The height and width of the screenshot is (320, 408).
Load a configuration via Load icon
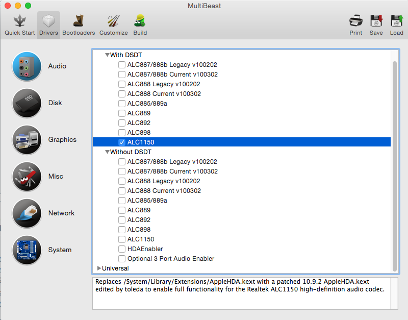point(396,21)
